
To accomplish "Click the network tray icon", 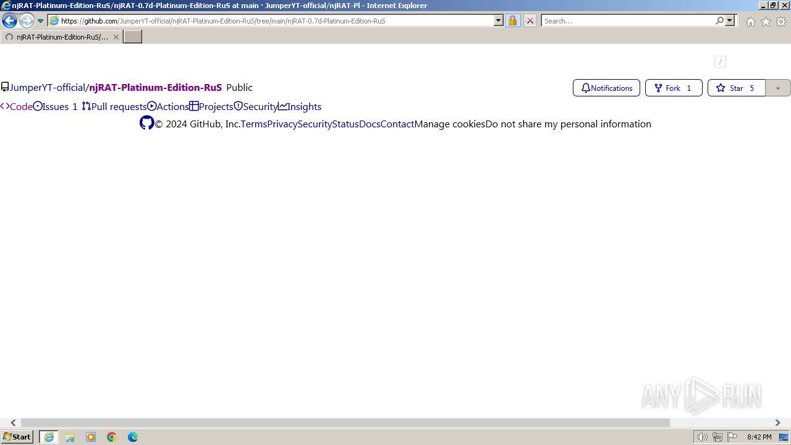I will click(x=717, y=437).
